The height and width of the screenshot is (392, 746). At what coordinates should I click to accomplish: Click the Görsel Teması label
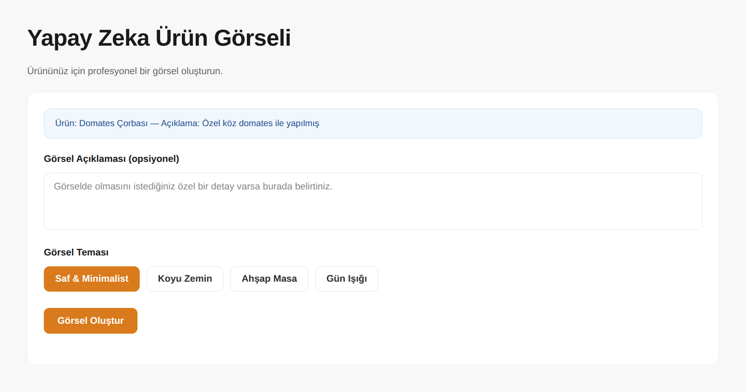click(x=76, y=252)
